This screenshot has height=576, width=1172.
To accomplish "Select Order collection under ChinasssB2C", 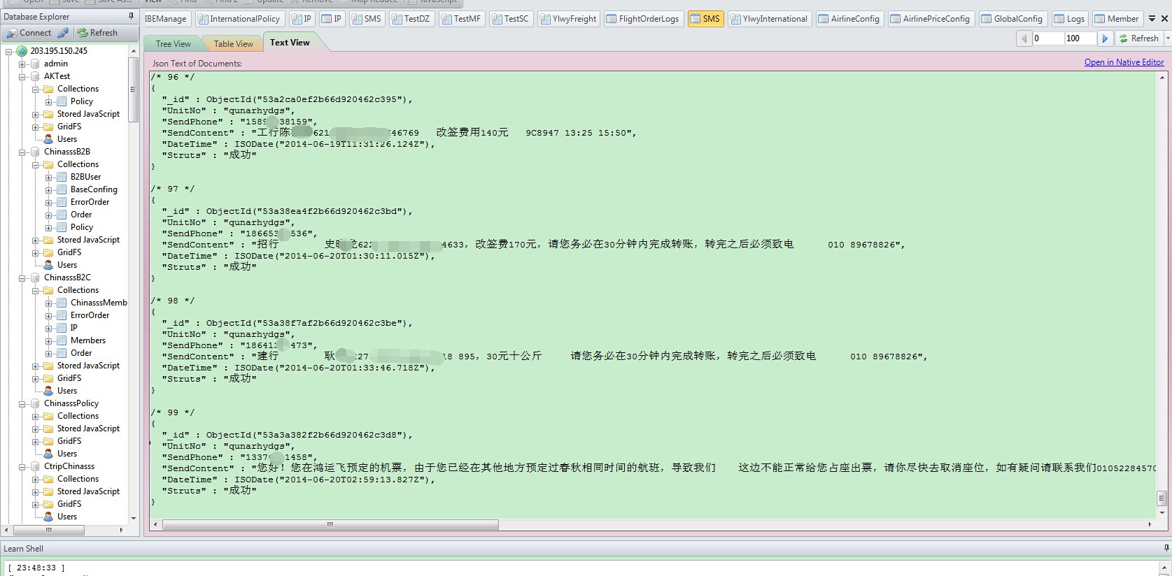I will (81, 353).
